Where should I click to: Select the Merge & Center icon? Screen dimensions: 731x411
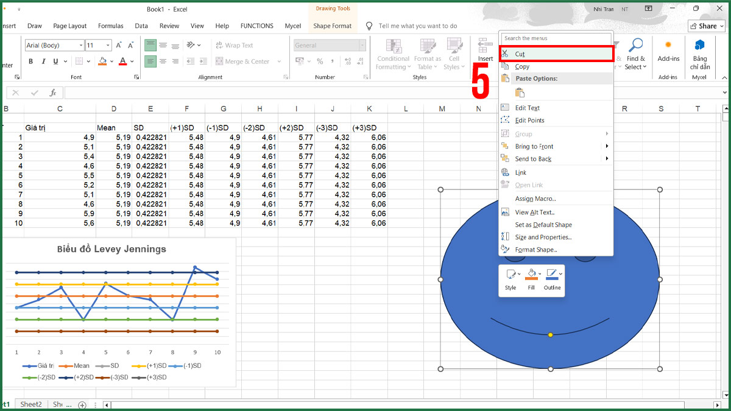[243, 61]
